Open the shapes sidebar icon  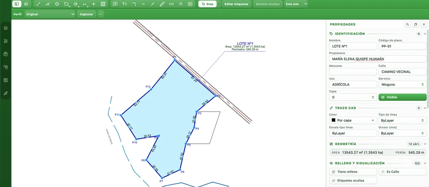pos(6,67)
